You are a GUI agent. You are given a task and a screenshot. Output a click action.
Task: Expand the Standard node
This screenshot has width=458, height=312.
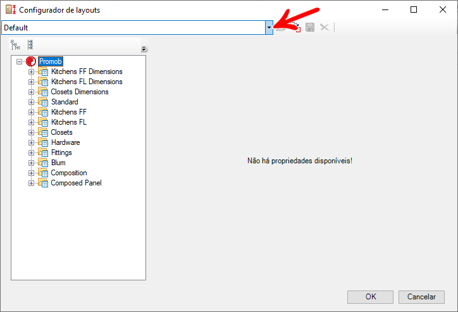tap(31, 103)
